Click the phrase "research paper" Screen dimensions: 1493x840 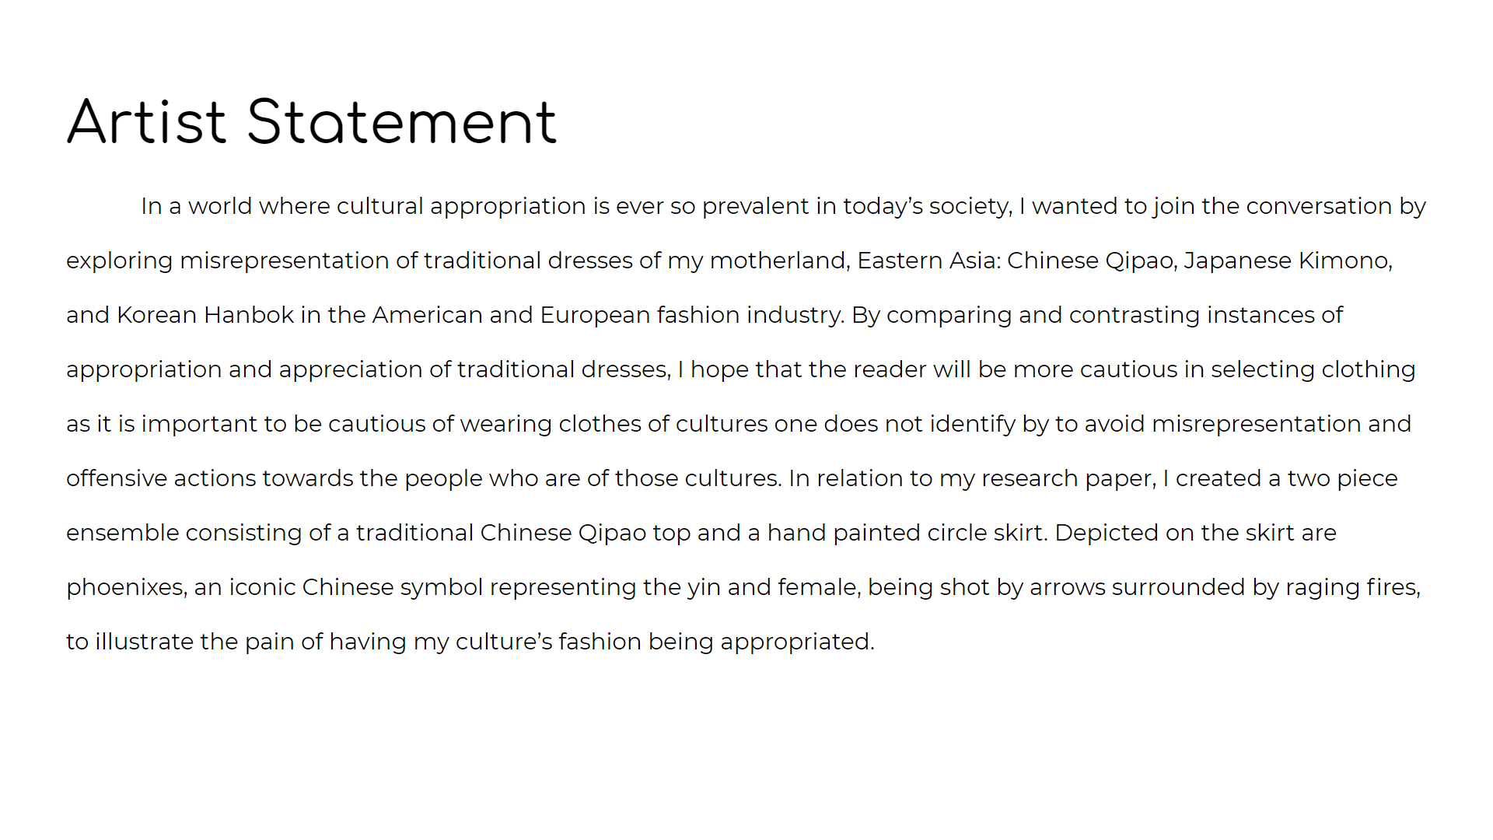(1068, 478)
